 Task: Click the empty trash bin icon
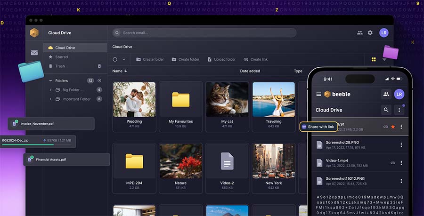coord(99,66)
